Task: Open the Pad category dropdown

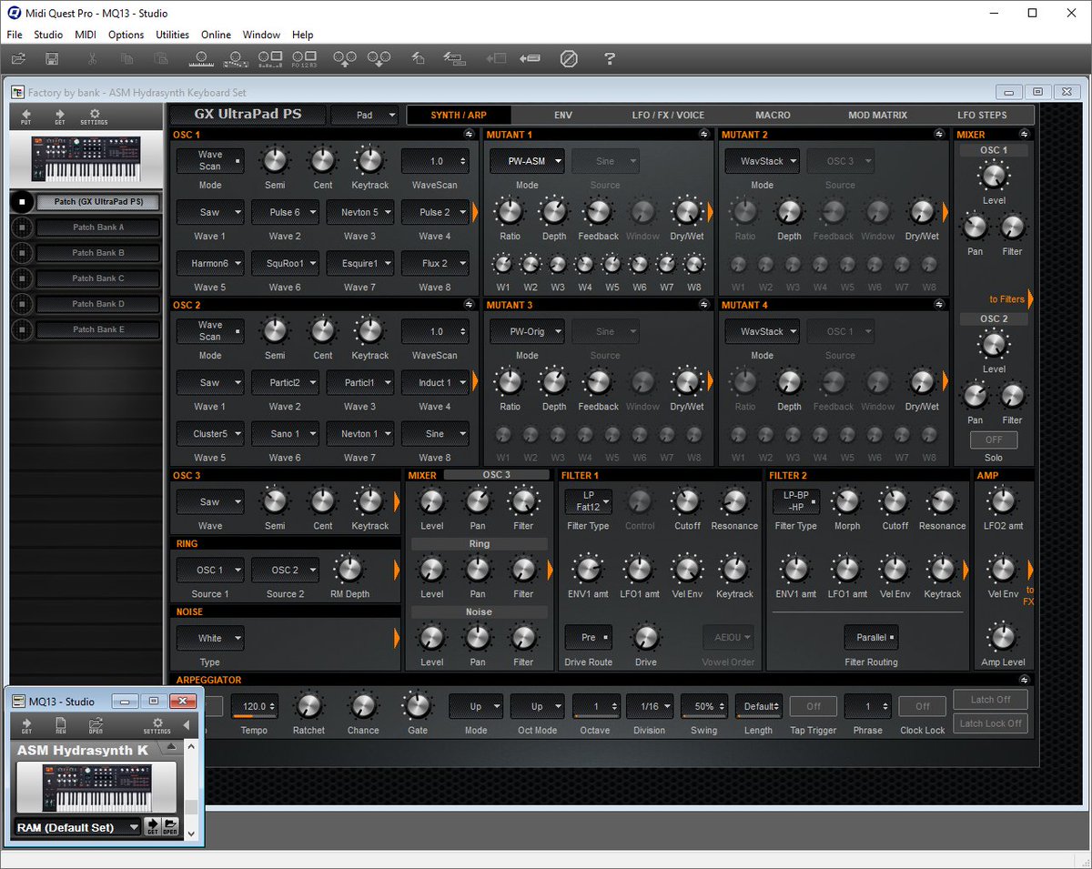Action: click(x=364, y=116)
